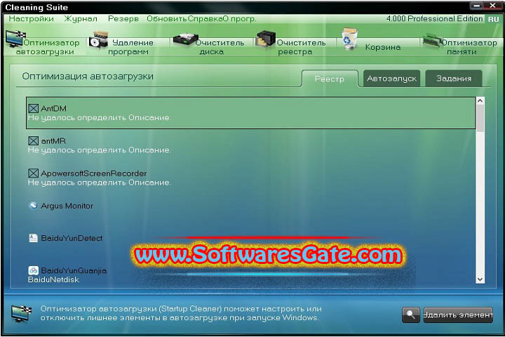This screenshot has height=337, width=505.
Task: Select the BaiduYunDetect entry name
Action: pos(72,238)
